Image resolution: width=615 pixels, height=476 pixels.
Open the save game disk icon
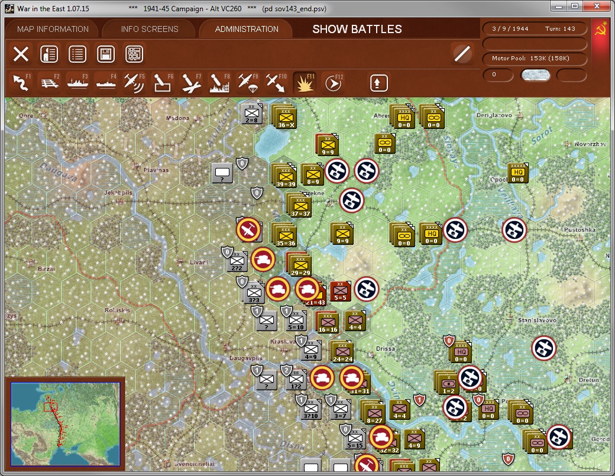click(106, 54)
